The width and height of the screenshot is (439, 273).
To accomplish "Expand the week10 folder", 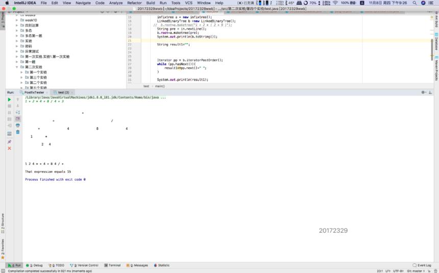I will click(17, 20).
